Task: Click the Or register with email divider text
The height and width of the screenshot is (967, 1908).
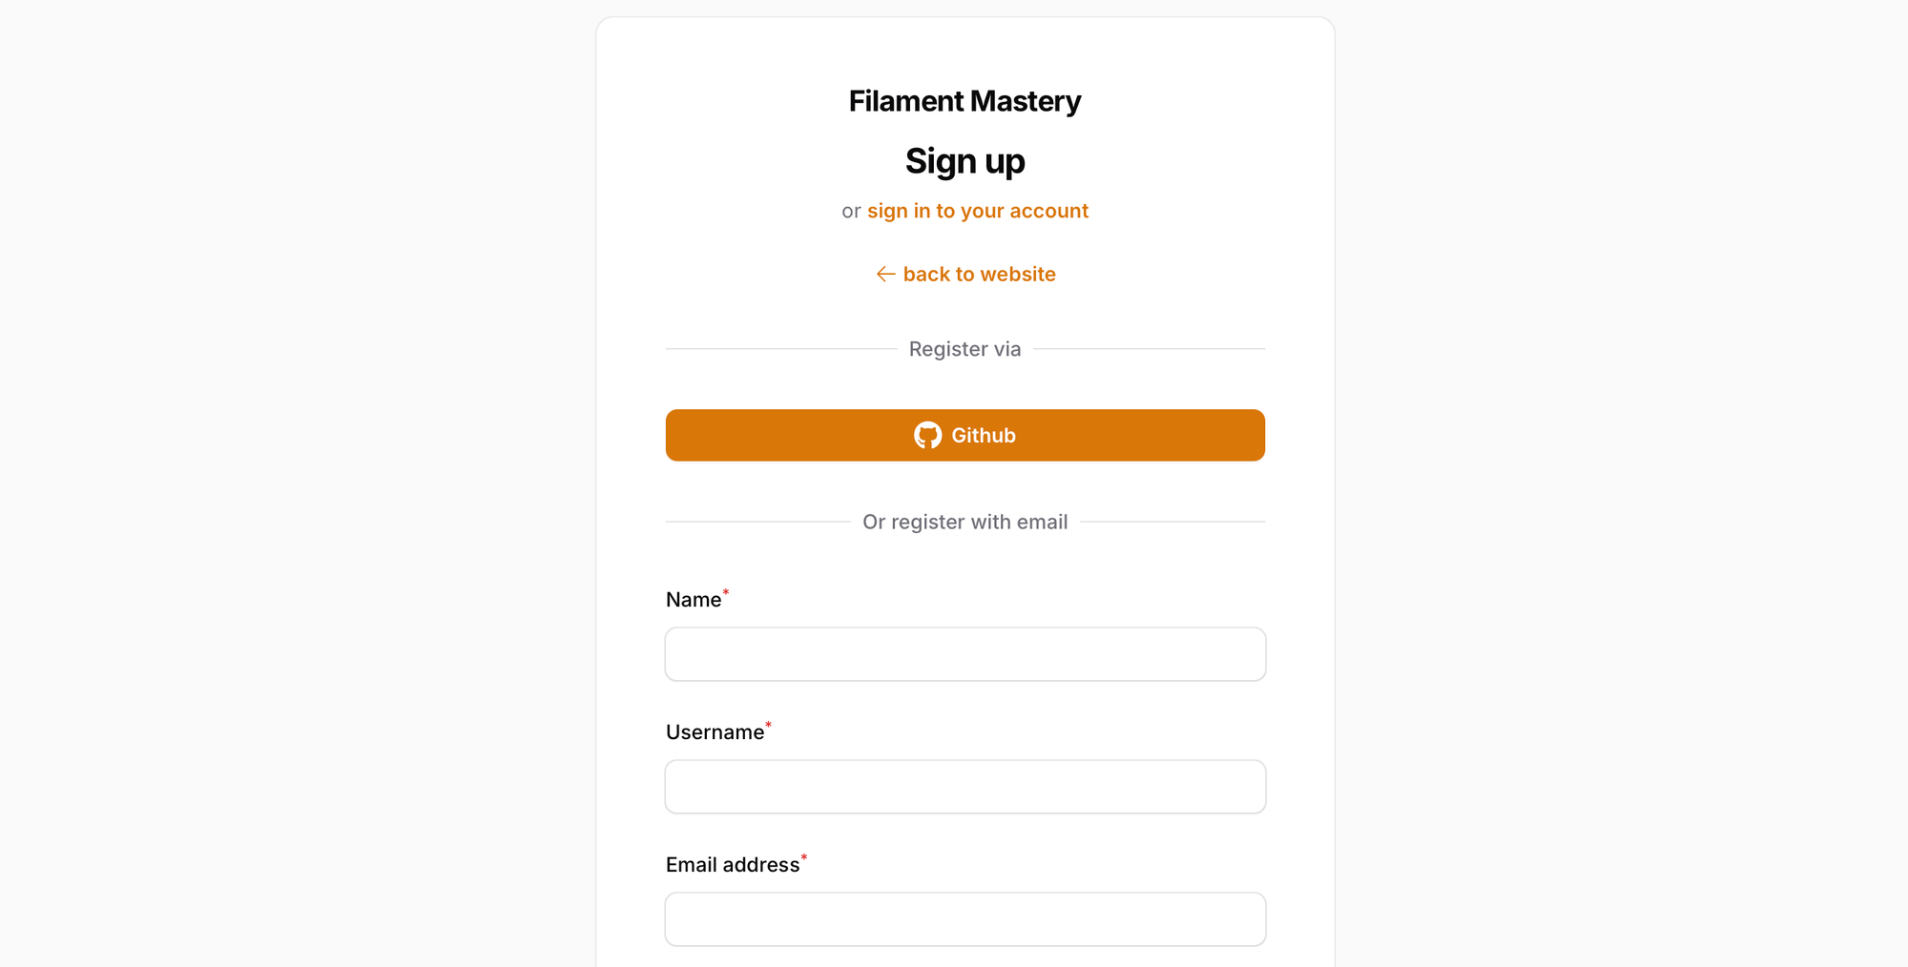Action: tap(964, 522)
